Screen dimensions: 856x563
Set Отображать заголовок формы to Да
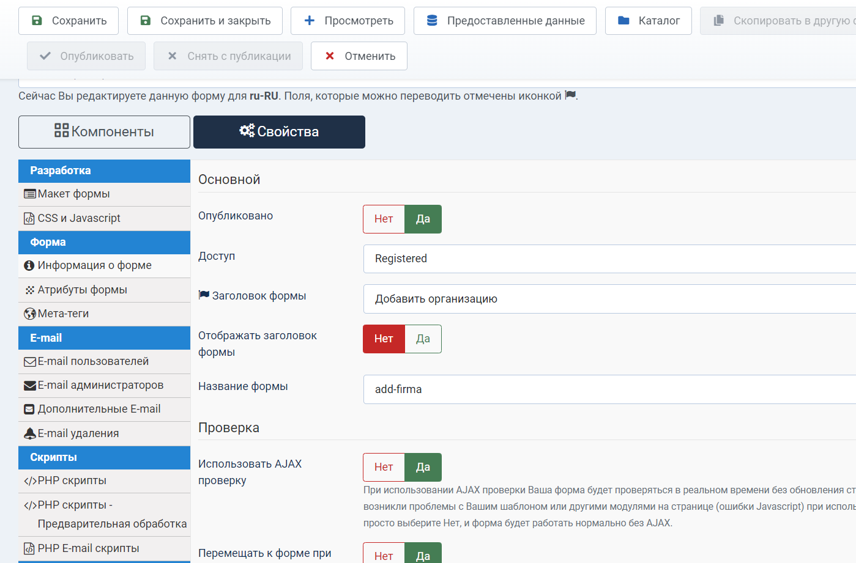coord(423,339)
